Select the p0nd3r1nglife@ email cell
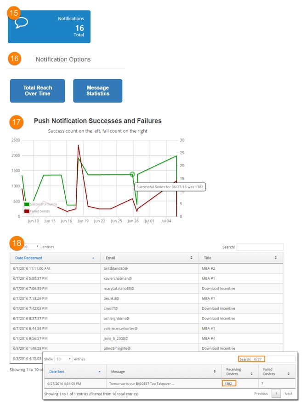 pos(150,348)
